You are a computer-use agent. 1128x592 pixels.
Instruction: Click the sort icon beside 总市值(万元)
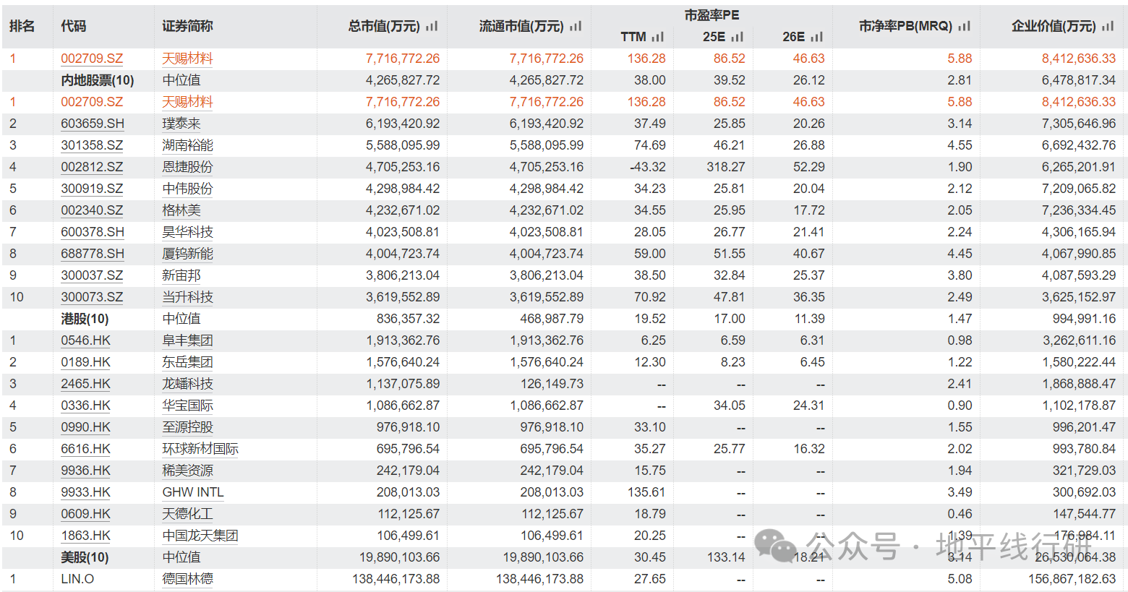pyautogui.click(x=432, y=27)
